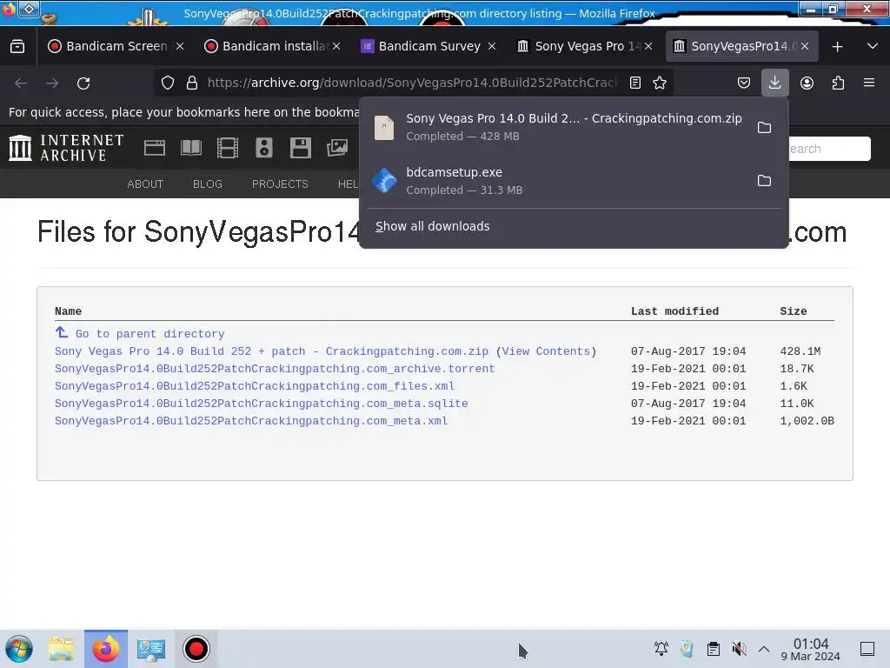Close the downloads panel via toolbar icon

coord(774,83)
